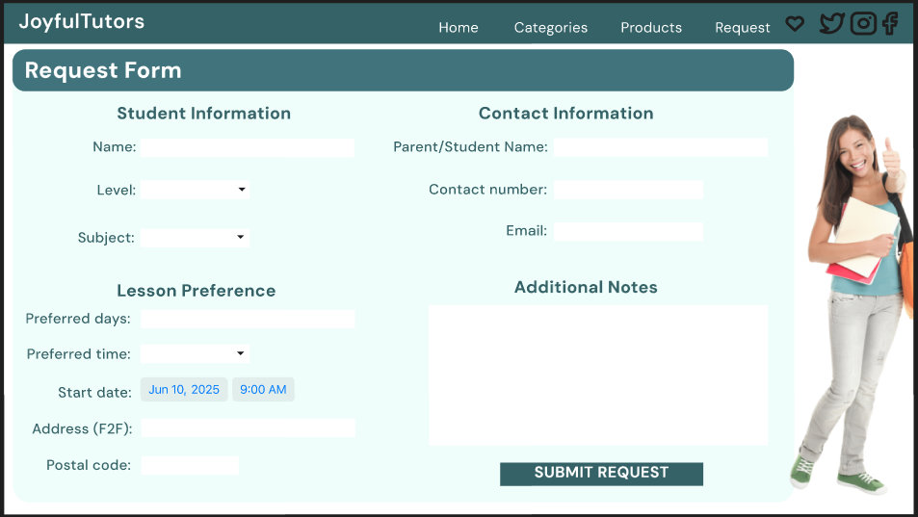Pick the start date Jun 10, 2025
The width and height of the screenshot is (918, 517).
pyautogui.click(x=184, y=390)
